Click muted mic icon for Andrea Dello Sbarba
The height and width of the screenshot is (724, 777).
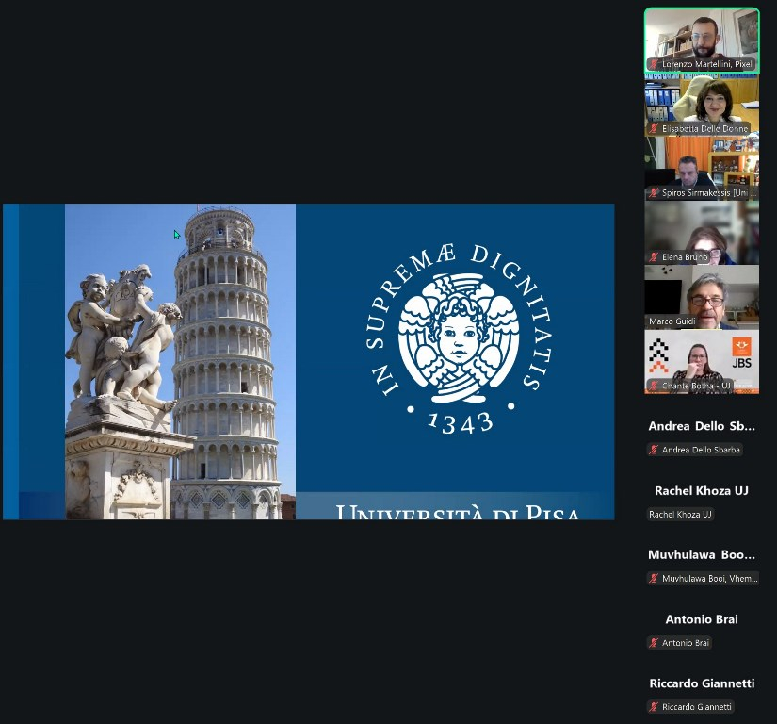(654, 450)
